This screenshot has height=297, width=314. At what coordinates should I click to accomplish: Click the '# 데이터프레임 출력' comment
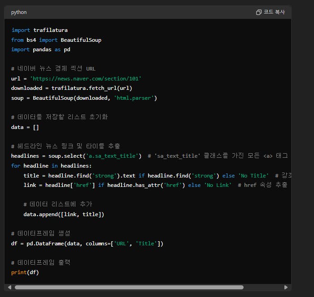pos(41,262)
